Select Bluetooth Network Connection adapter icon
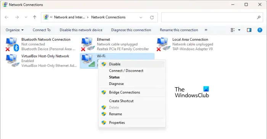Screen dimensions: 267x139 (x=12, y=44)
